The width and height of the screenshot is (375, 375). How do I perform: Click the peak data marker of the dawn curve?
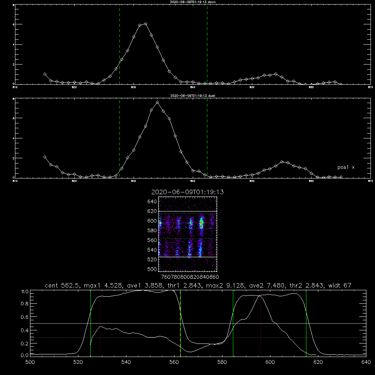(145, 24)
